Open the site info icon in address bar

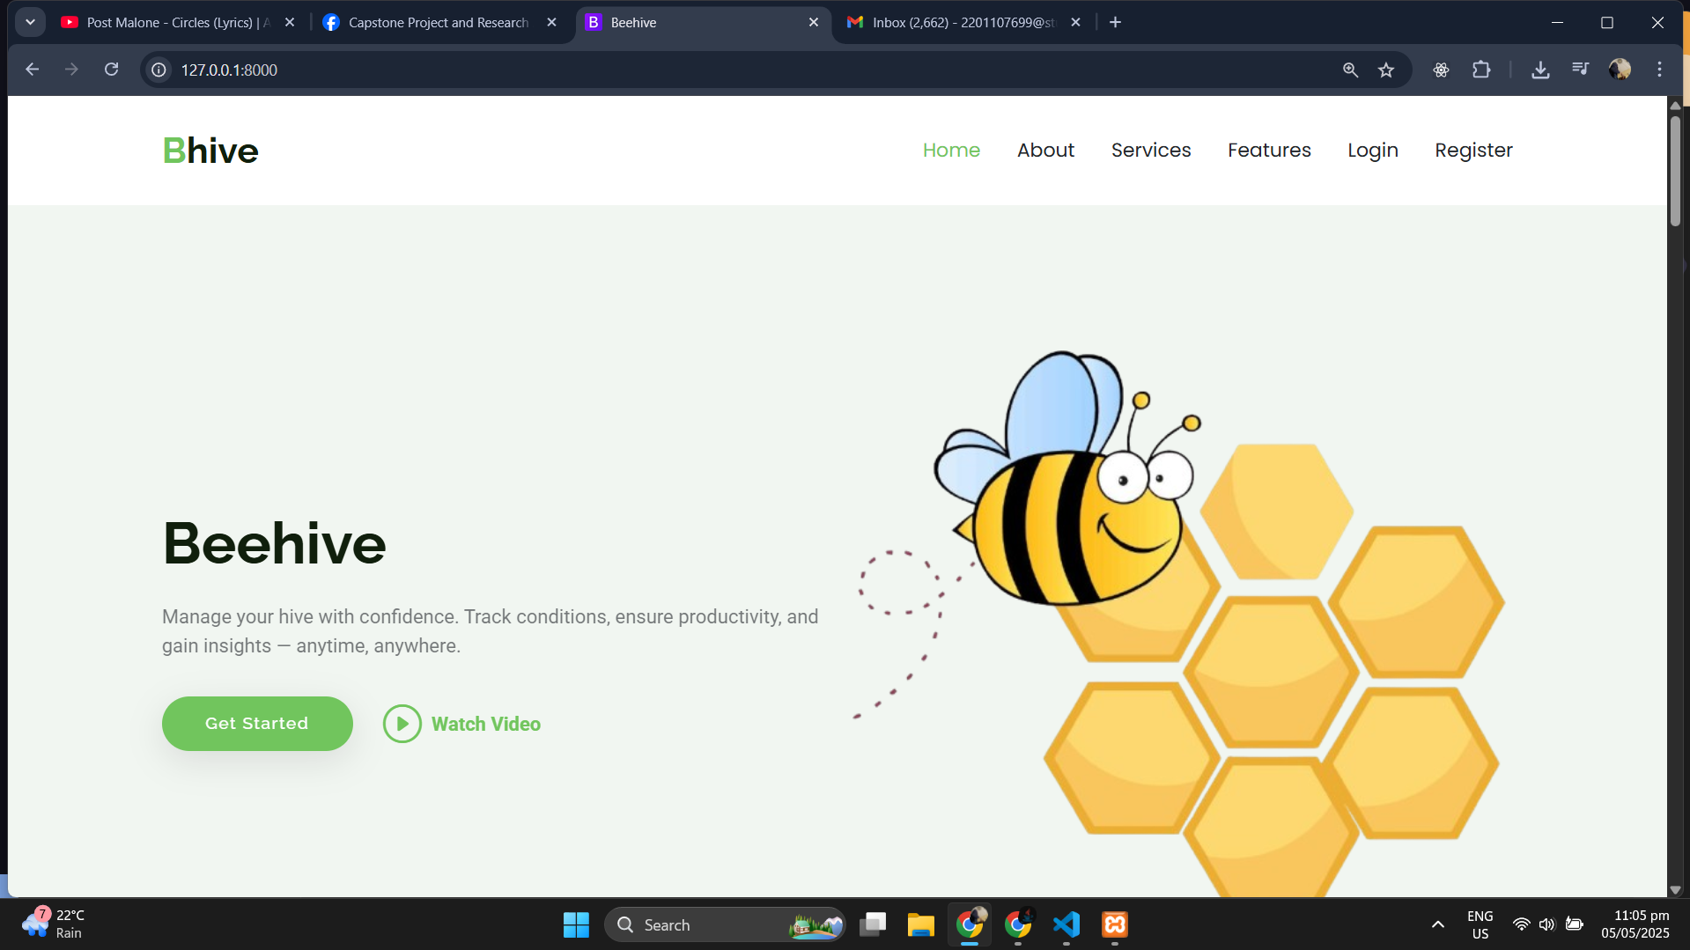click(x=159, y=70)
